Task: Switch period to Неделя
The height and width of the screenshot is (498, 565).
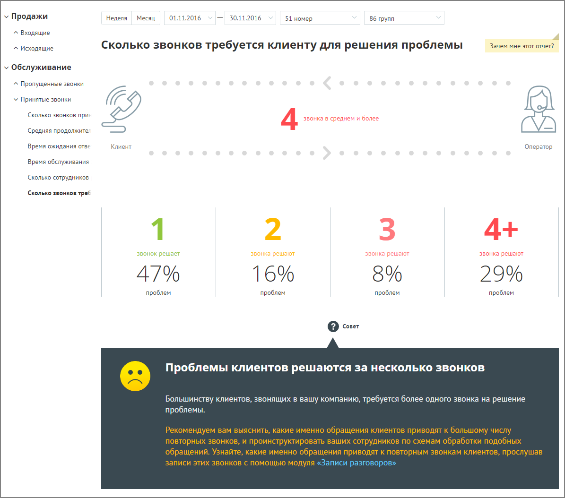Action: tap(117, 18)
